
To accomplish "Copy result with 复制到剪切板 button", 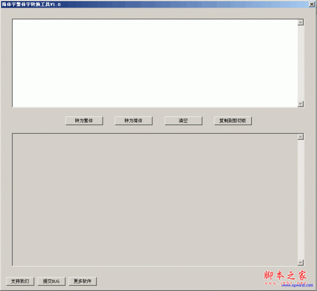I will coord(233,120).
